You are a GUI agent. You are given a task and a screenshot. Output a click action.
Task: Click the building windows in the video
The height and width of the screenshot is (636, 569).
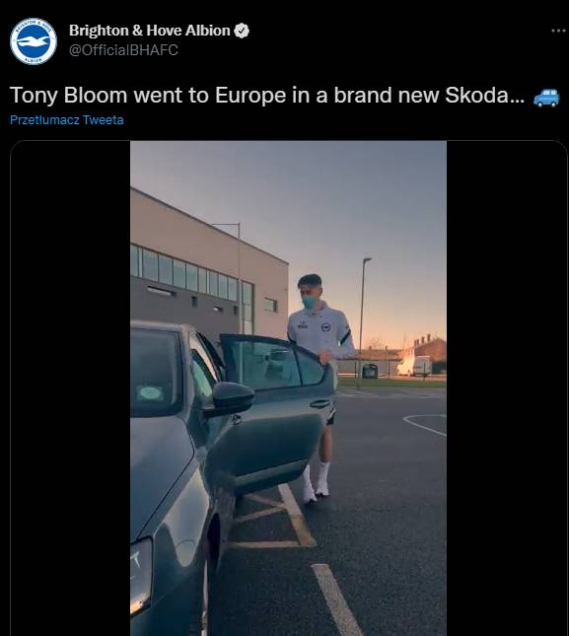[x=190, y=273]
